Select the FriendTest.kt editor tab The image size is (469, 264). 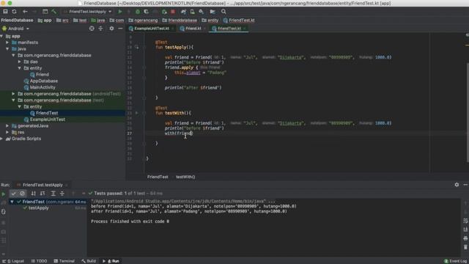[229, 29]
